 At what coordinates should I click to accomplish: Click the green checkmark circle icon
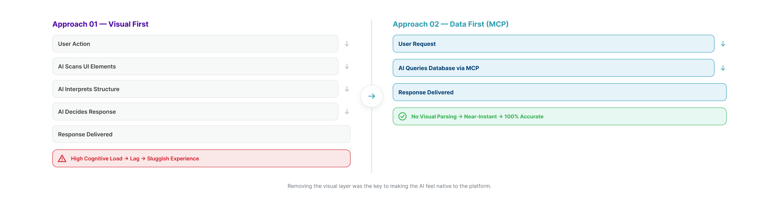[402, 117]
